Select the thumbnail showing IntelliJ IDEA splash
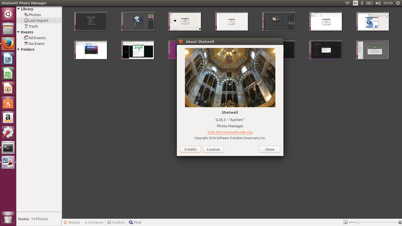 pyautogui.click(x=91, y=50)
